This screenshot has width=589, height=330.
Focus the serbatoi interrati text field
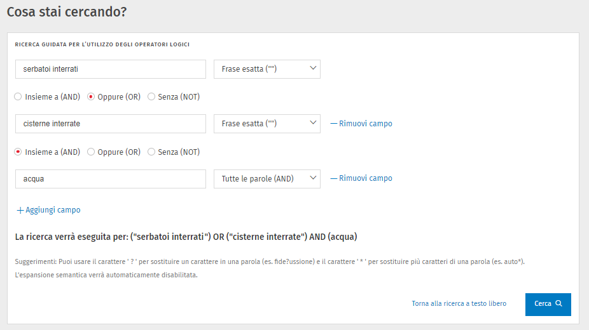tap(111, 69)
